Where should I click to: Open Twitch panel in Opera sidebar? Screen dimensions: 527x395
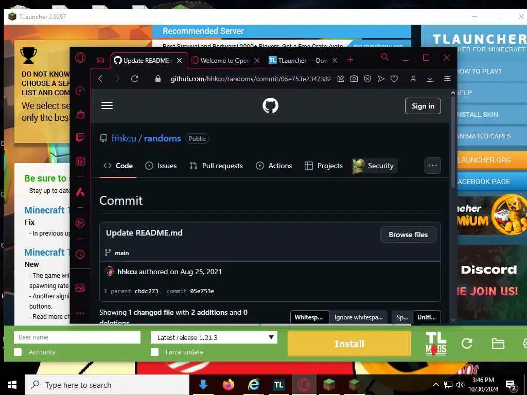tap(80, 137)
